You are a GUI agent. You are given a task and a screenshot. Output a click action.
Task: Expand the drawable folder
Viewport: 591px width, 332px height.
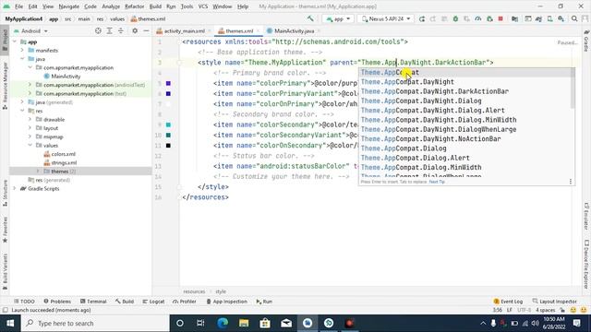[30, 119]
